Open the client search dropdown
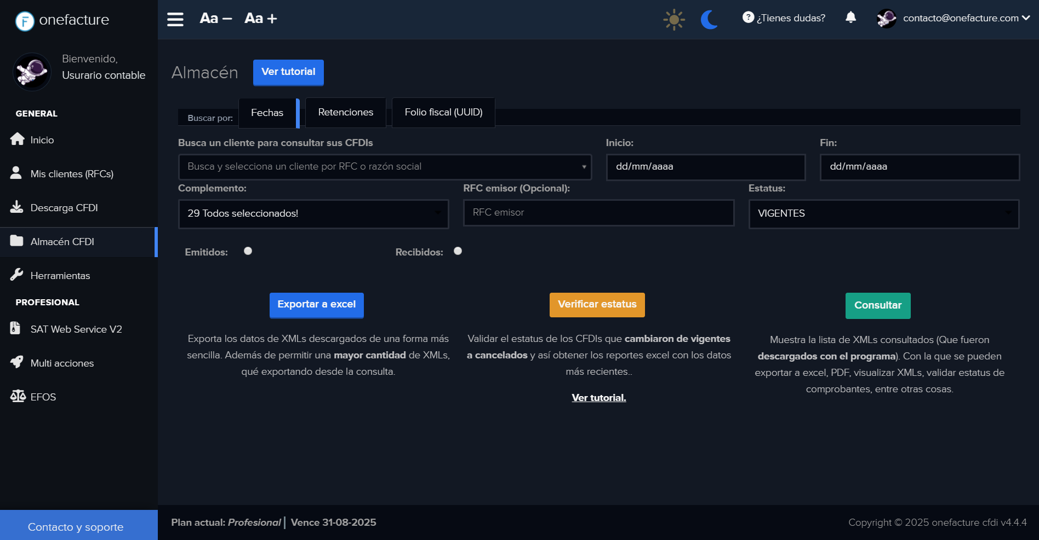The image size is (1039, 540). pyautogui.click(x=385, y=167)
